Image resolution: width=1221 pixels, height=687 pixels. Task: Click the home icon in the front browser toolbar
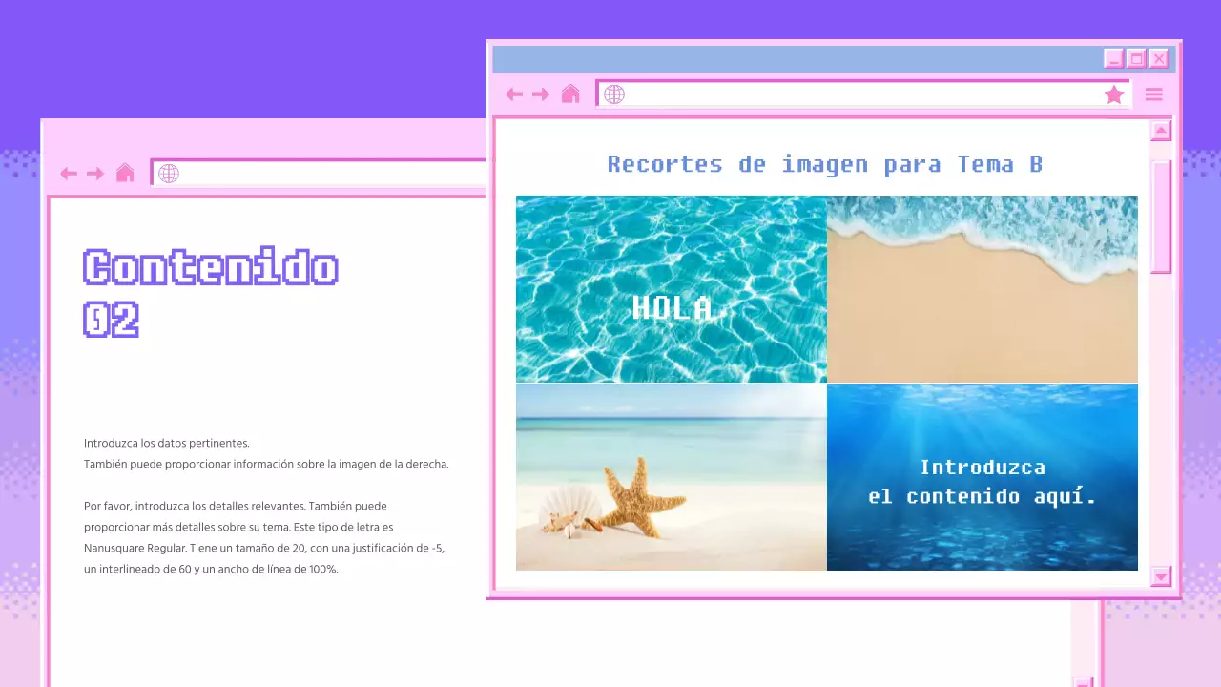click(x=570, y=94)
